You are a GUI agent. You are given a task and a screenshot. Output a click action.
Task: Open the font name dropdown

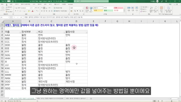[x=30, y=8]
